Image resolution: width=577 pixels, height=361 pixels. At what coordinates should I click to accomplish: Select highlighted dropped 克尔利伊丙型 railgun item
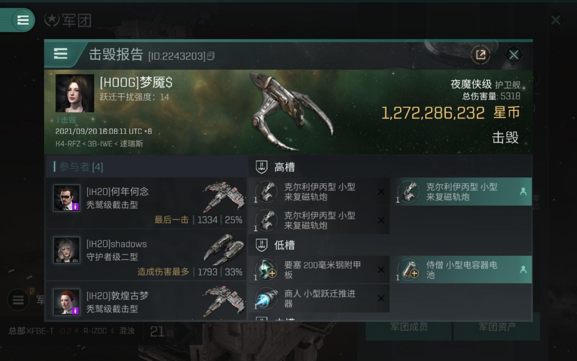(461, 192)
